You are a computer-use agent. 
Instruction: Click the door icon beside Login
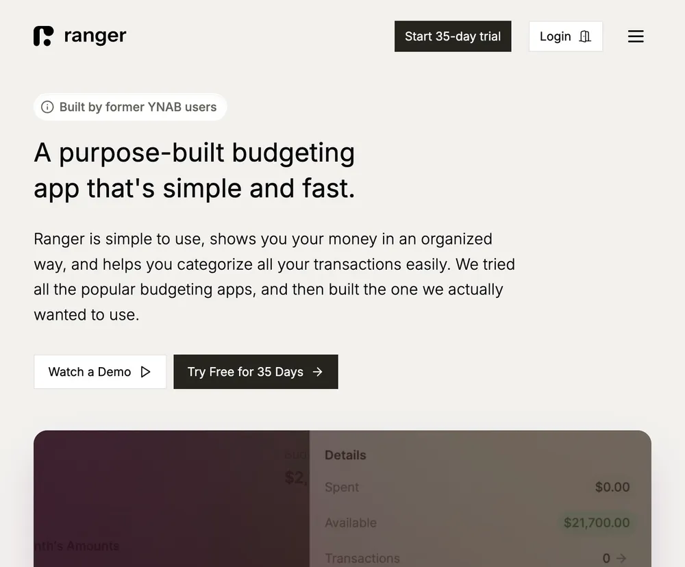tap(585, 36)
